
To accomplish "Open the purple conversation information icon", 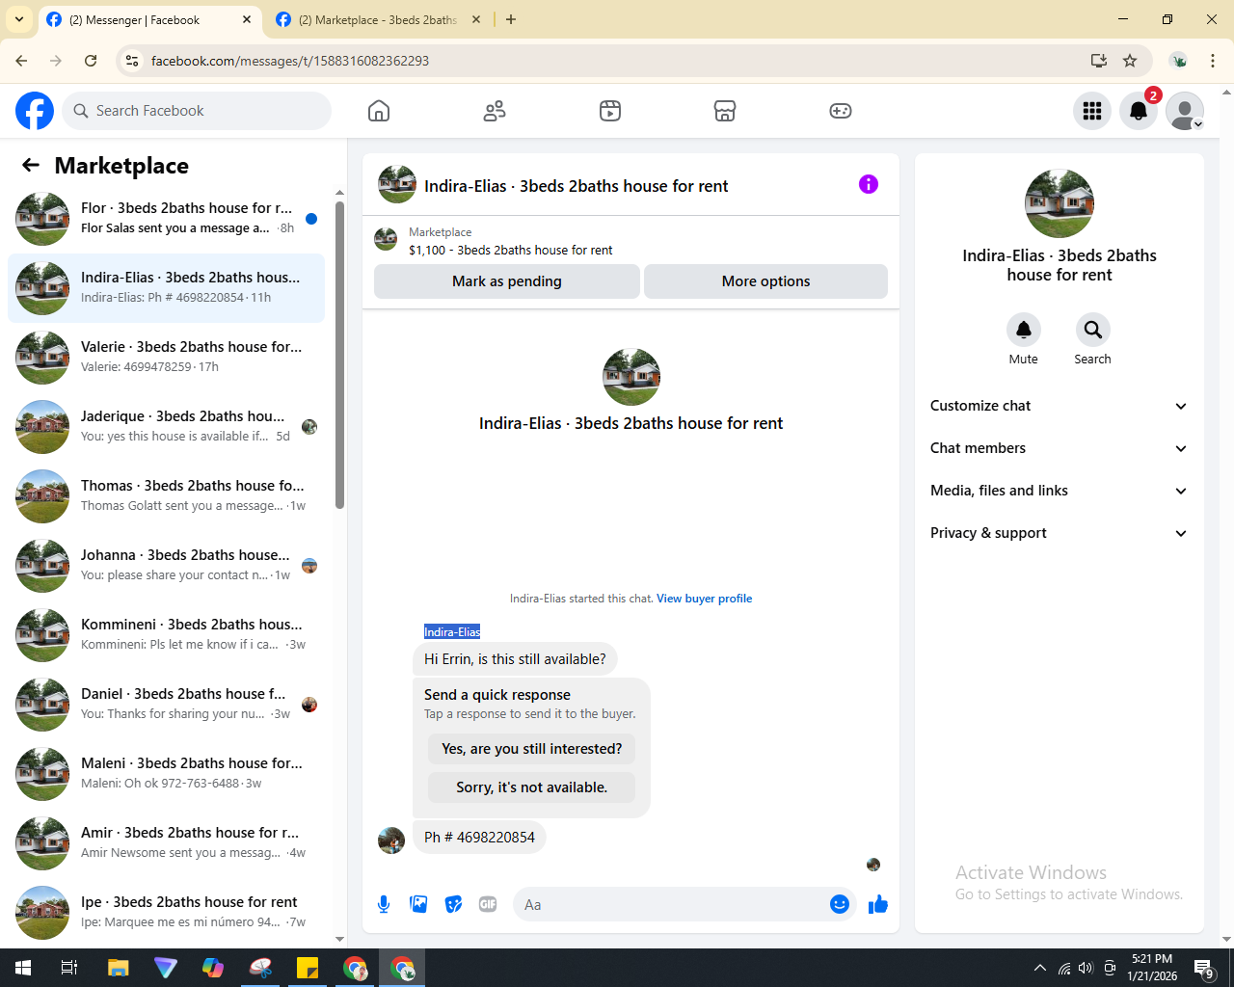I will 869,184.
